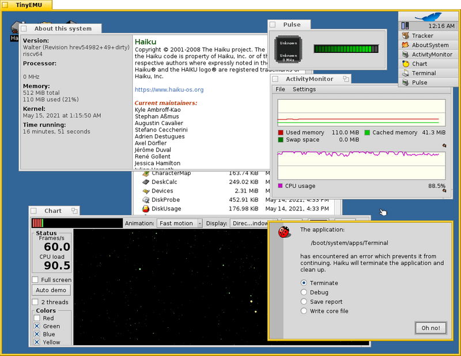Click the CPU usage graph in ActivityMonitor
This screenshot has width=461, height=356.
361,166
